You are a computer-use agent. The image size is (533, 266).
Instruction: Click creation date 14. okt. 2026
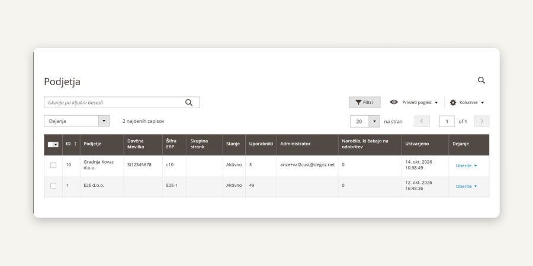click(419, 162)
